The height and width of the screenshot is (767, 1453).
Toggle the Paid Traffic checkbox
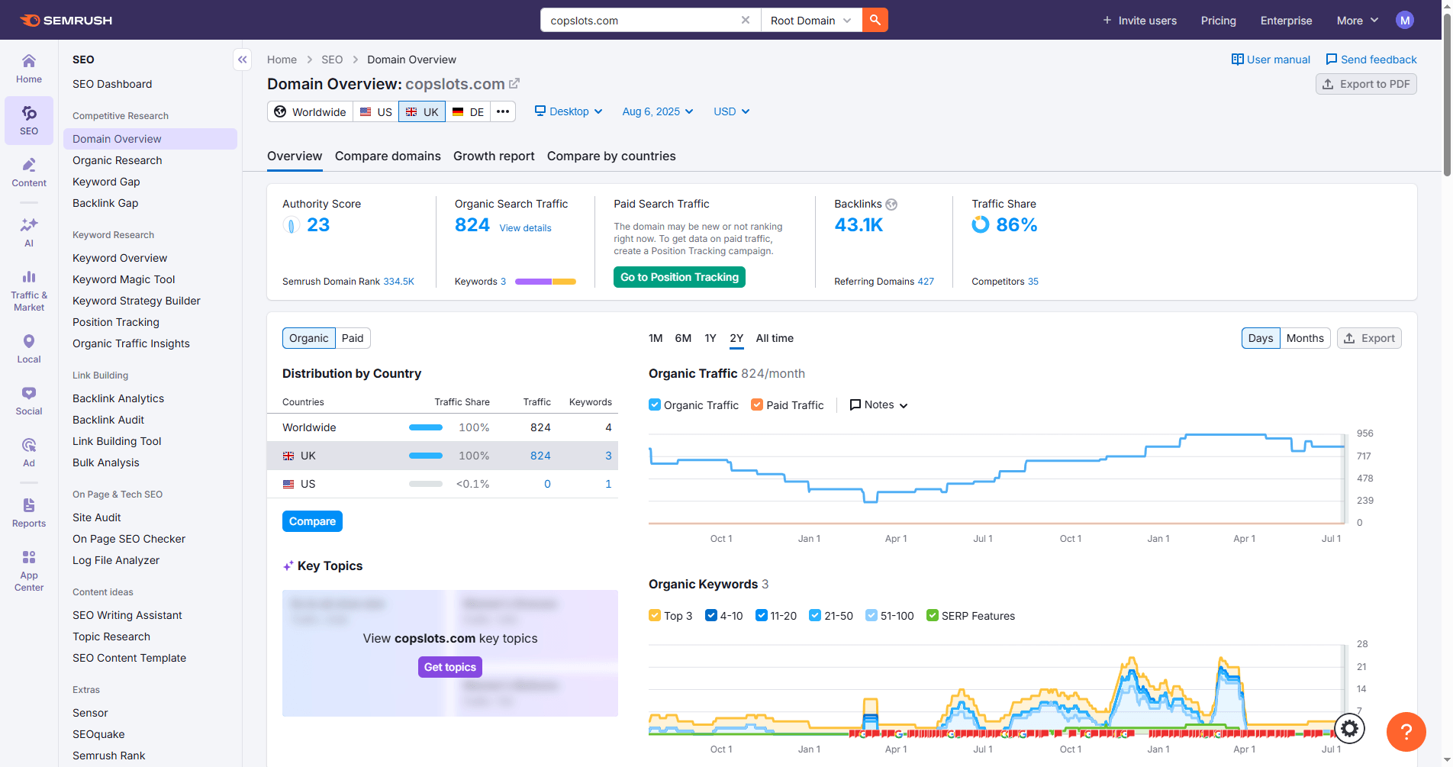click(x=757, y=404)
